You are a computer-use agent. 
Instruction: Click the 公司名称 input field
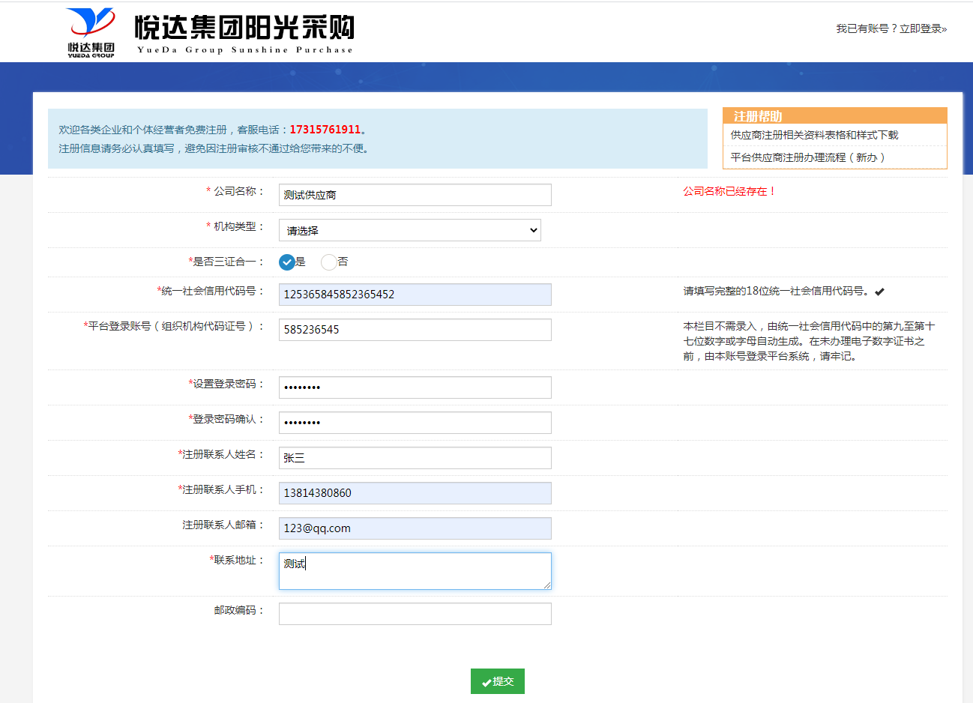pyautogui.click(x=415, y=195)
